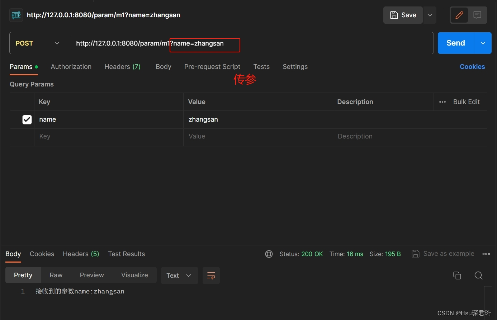Image resolution: width=497 pixels, height=320 pixels.
Task: Click Bulk Edit
Action: (466, 102)
